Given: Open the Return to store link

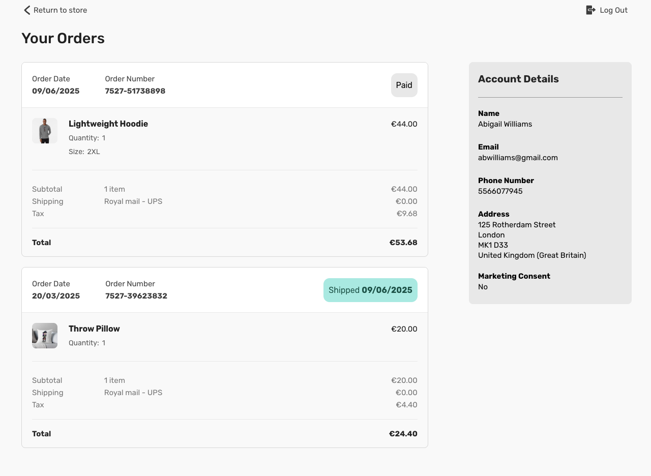Looking at the screenshot, I should [55, 10].
